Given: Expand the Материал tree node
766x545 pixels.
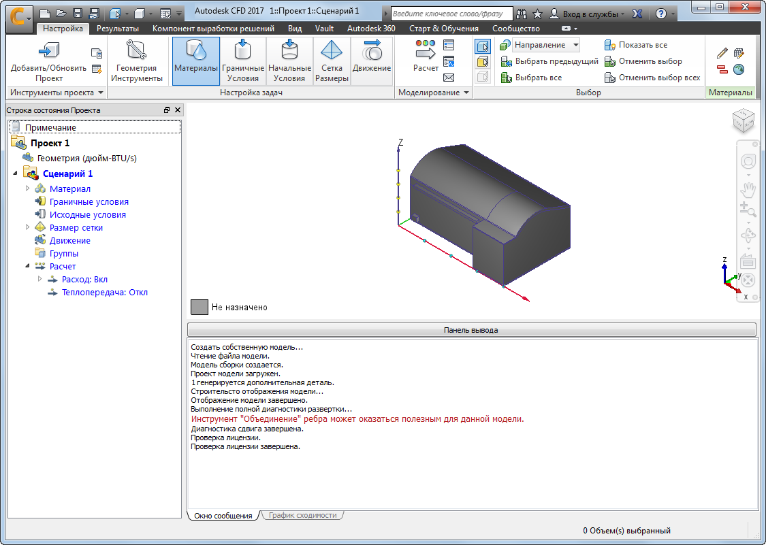Looking at the screenshot, I should pyautogui.click(x=28, y=188).
